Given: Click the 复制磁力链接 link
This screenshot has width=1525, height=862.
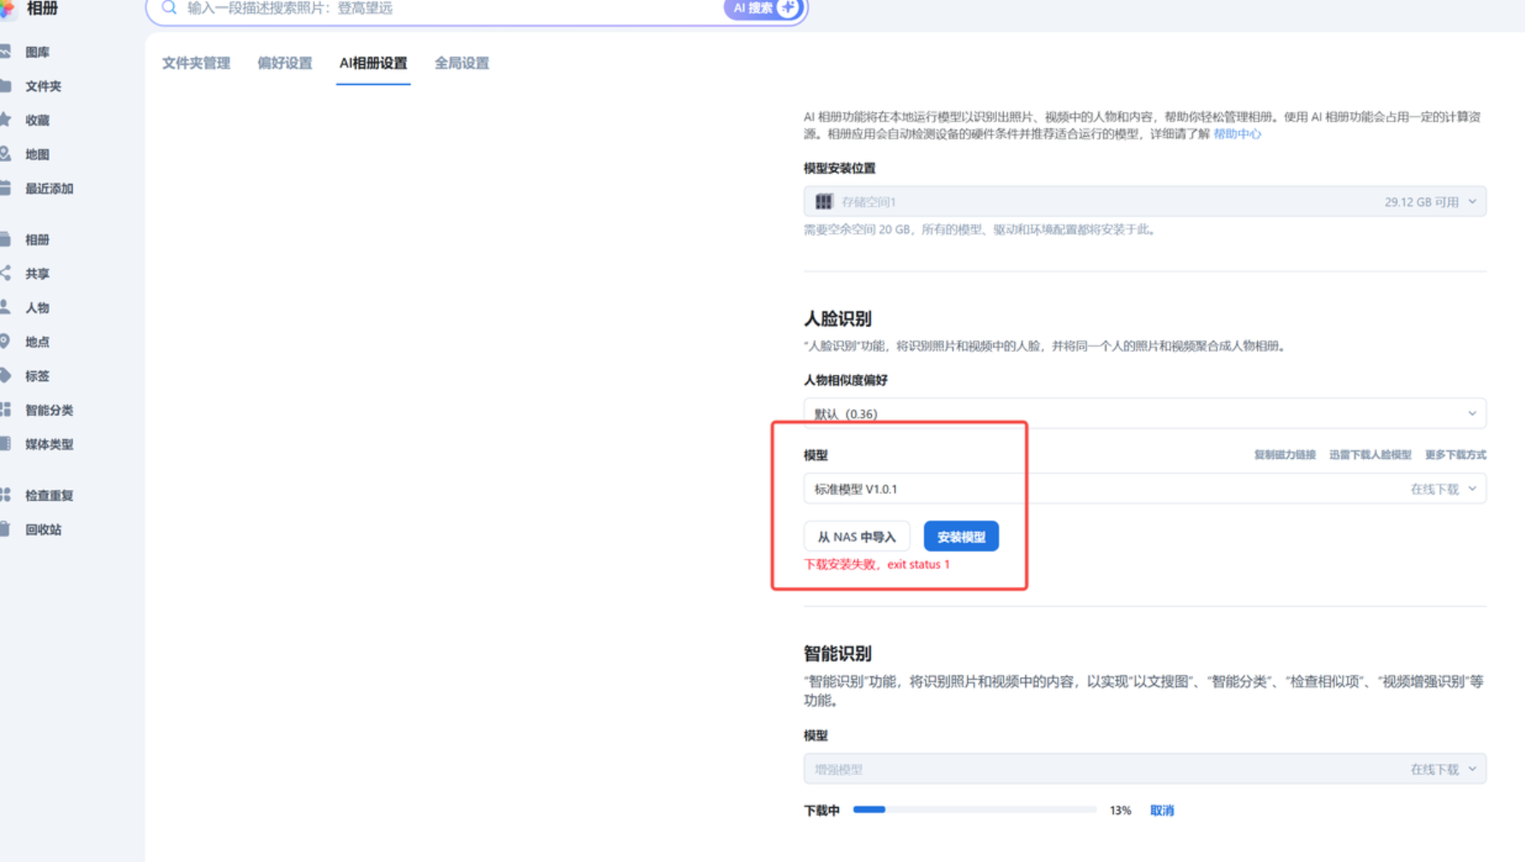Looking at the screenshot, I should click(1285, 455).
